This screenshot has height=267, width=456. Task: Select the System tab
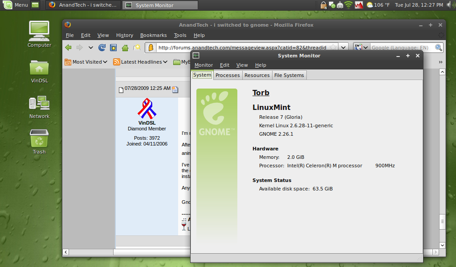202,75
